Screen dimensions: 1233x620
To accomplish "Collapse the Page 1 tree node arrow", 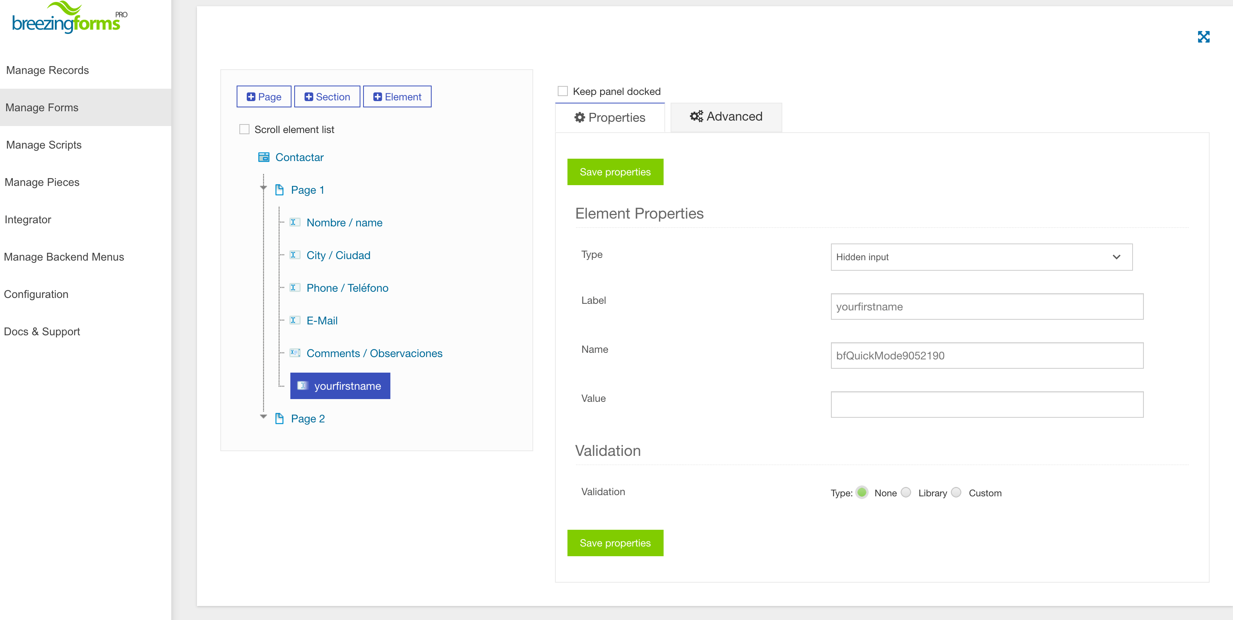I will click(263, 188).
